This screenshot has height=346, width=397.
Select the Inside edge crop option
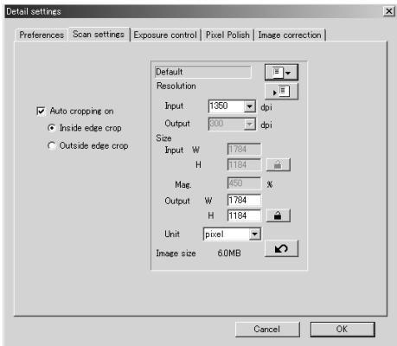(52, 128)
